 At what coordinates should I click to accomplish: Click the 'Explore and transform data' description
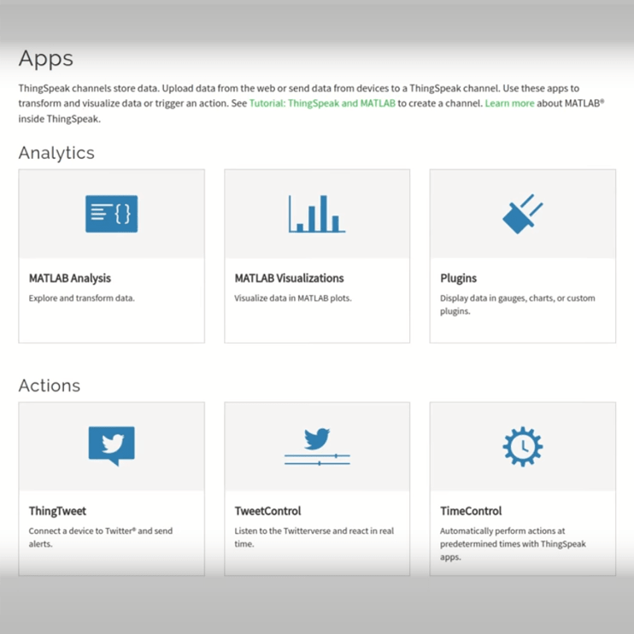click(82, 298)
